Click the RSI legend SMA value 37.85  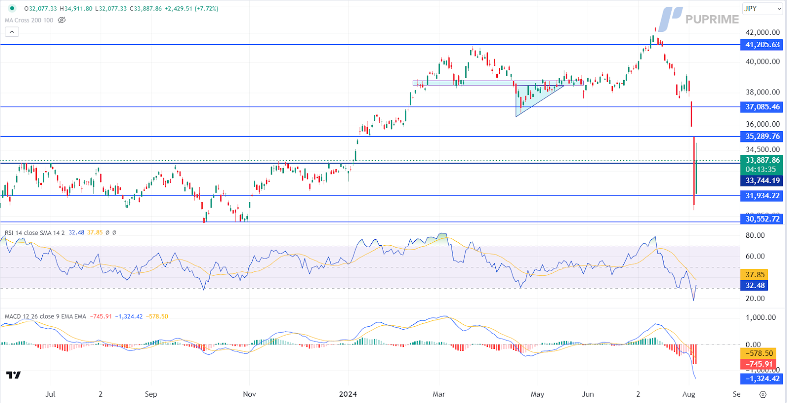[95, 232]
